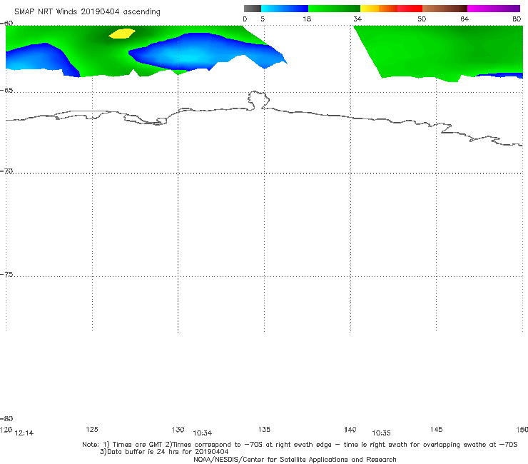Click the gray segment of the color bar
Screen dimensions: 528x464
click(x=253, y=9)
